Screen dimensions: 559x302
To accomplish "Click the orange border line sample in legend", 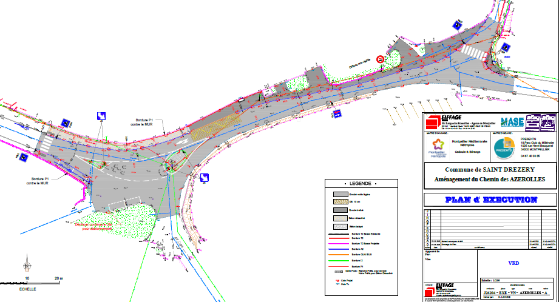I will 339,255.
